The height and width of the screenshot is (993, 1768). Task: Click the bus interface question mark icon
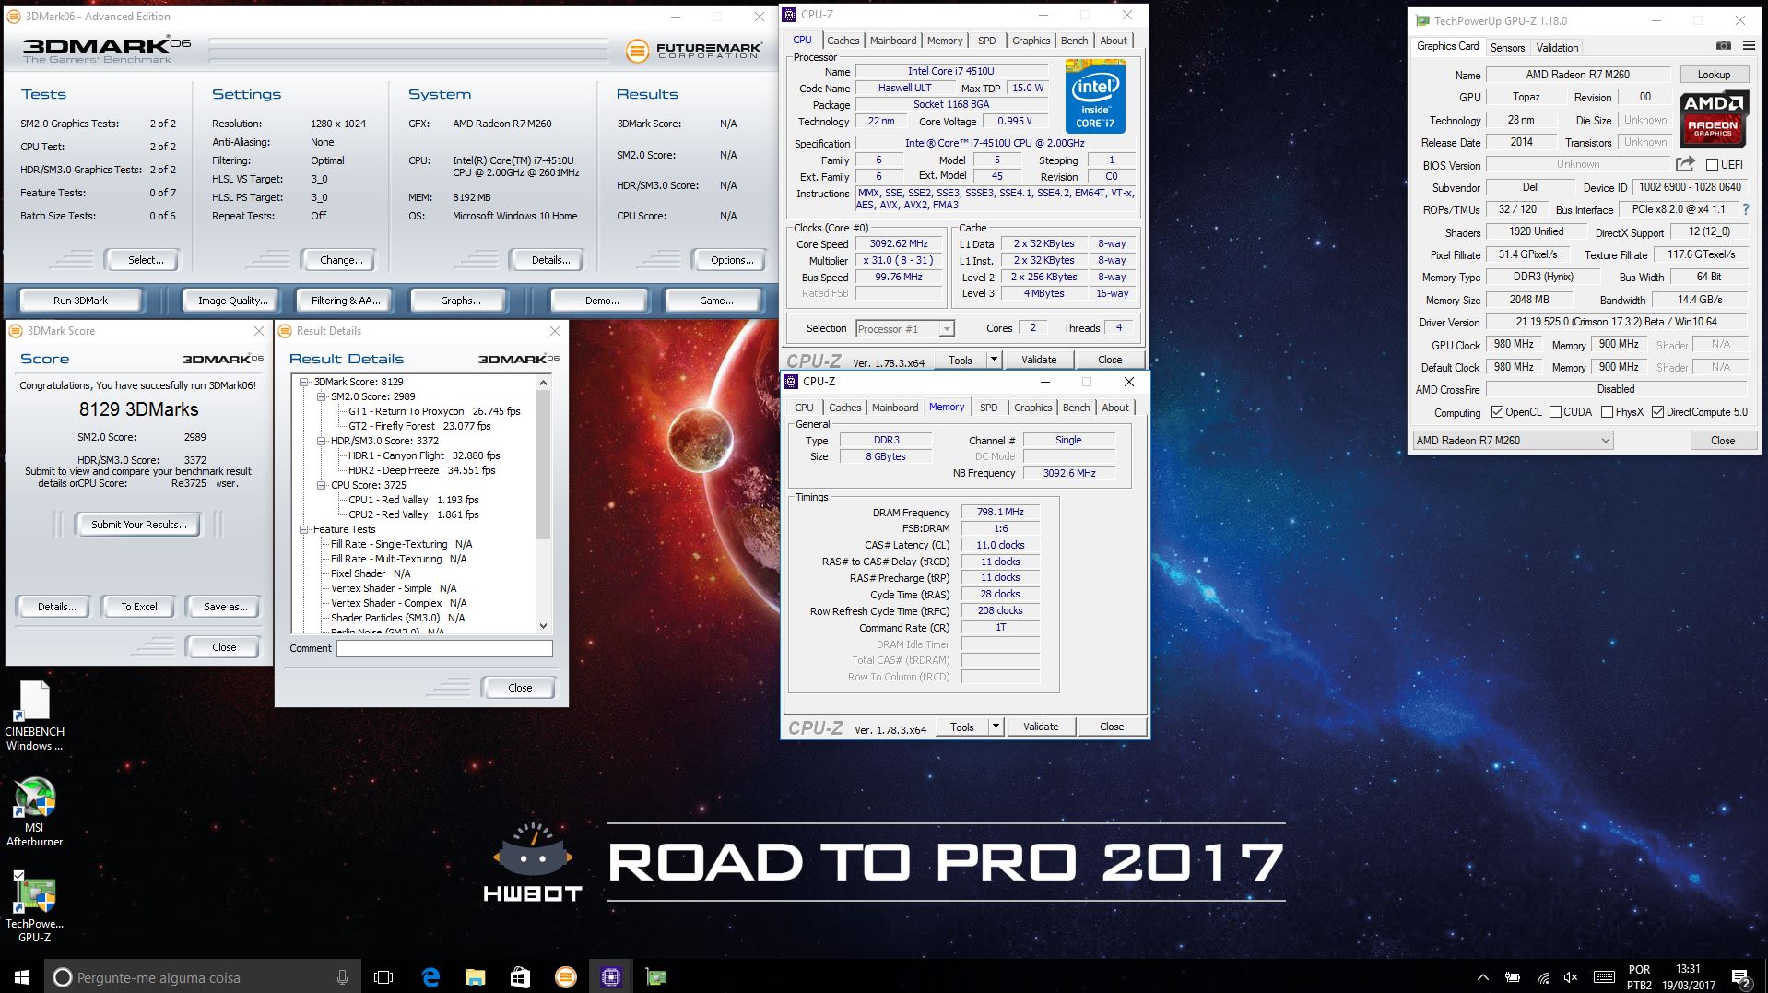coord(1745,209)
